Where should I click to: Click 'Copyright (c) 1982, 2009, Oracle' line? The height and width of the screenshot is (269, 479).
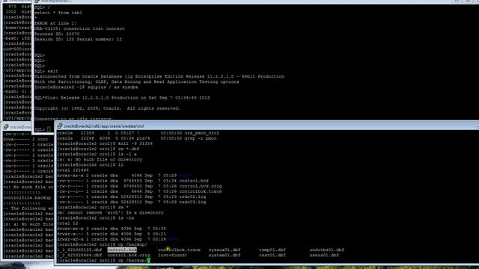point(107,108)
